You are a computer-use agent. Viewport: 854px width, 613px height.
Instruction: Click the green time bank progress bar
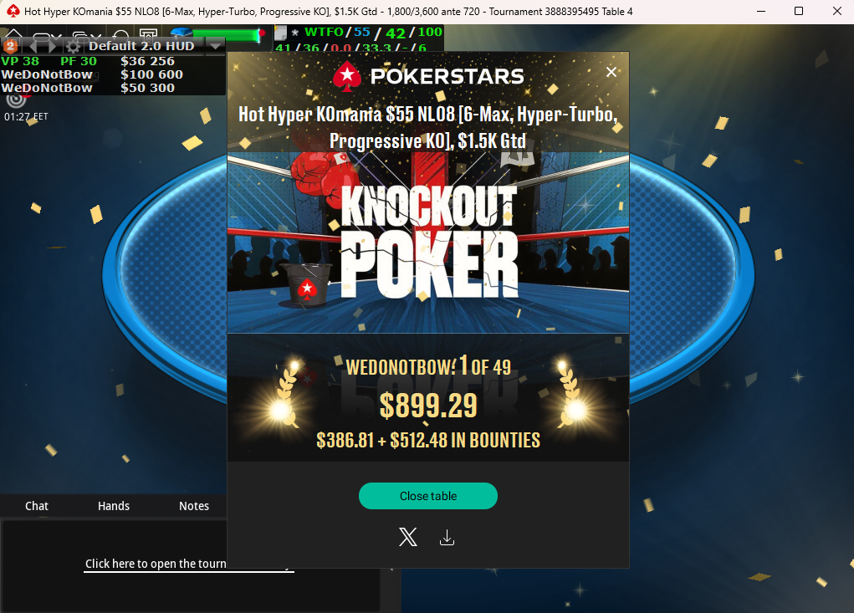pos(225,35)
